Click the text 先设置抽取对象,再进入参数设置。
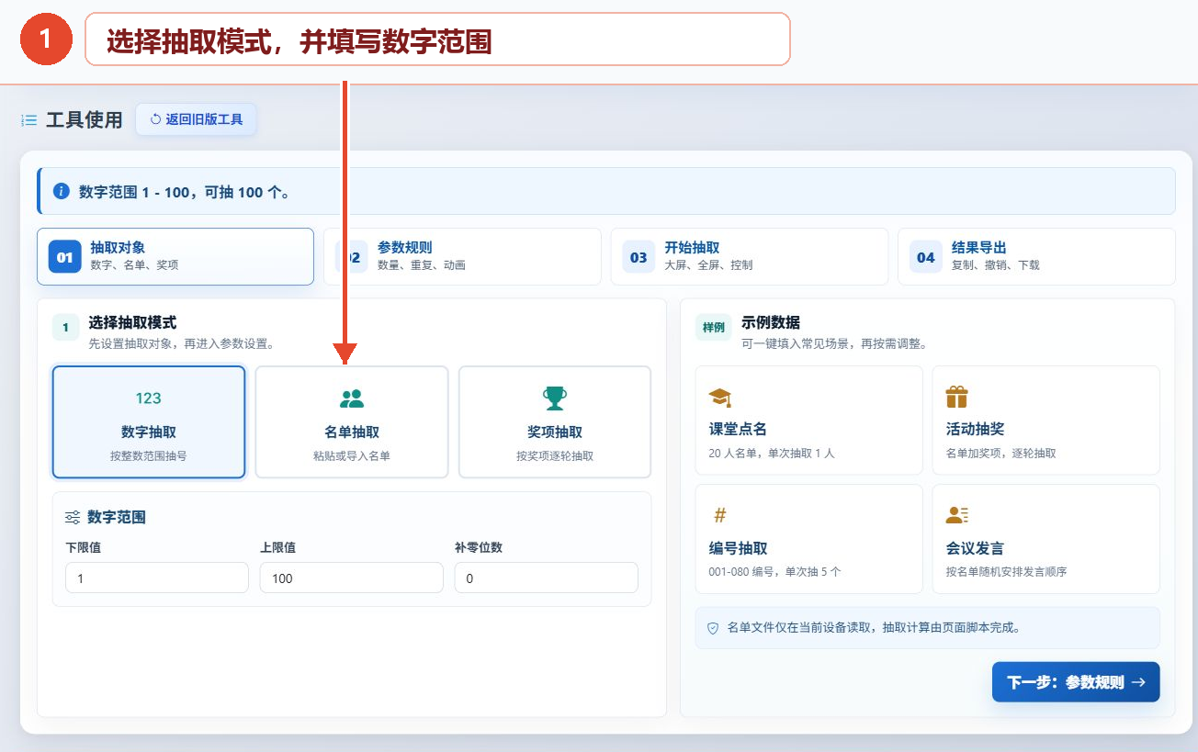Screen dimensions: 1198x752 point(181,344)
